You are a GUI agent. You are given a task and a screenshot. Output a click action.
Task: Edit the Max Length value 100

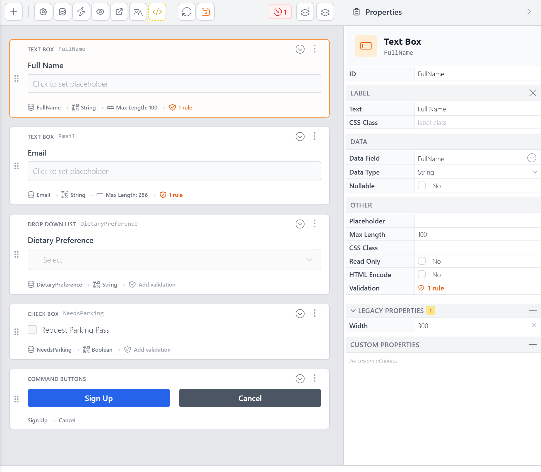click(x=477, y=234)
